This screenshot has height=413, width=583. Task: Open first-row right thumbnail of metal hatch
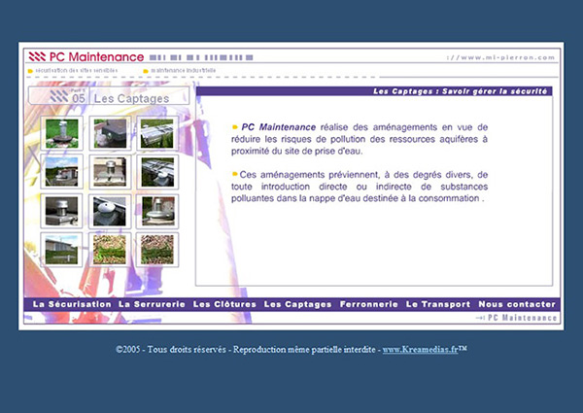click(x=157, y=133)
